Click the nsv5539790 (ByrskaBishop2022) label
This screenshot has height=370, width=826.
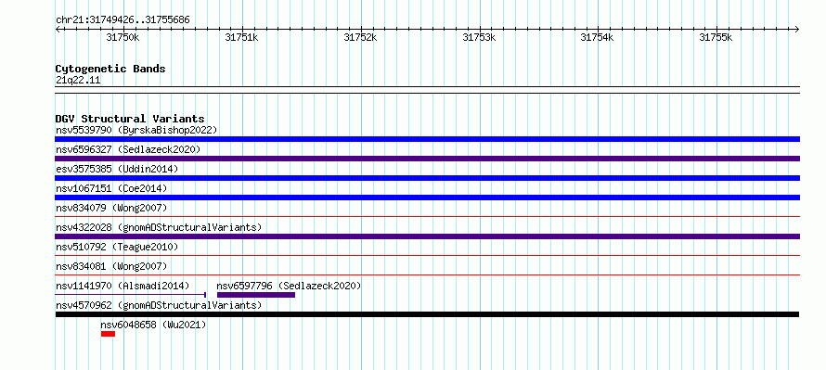click(x=136, y=130)
